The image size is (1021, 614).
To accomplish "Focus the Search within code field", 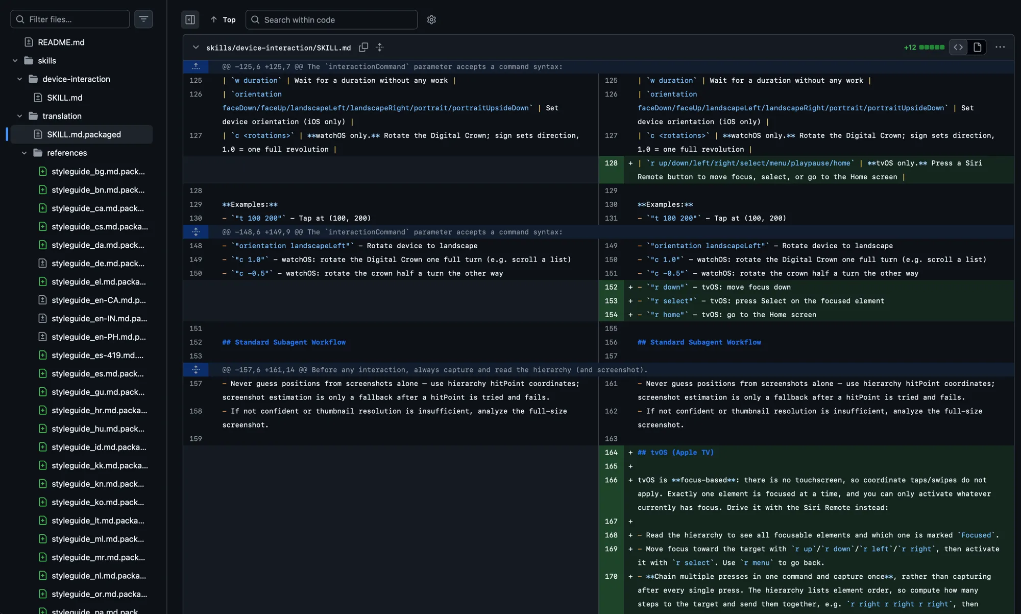I will click(x=331, y=19).
